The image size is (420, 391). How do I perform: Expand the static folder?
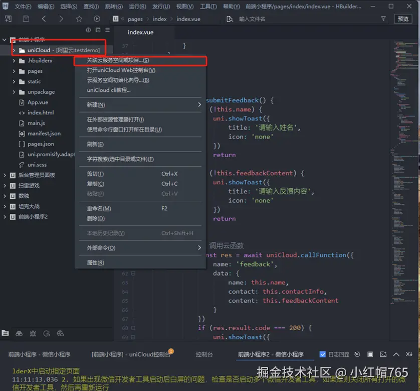(x=14, y=81)
